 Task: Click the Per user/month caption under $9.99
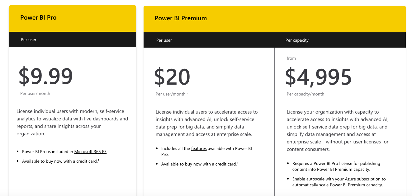tap(35, 93)
